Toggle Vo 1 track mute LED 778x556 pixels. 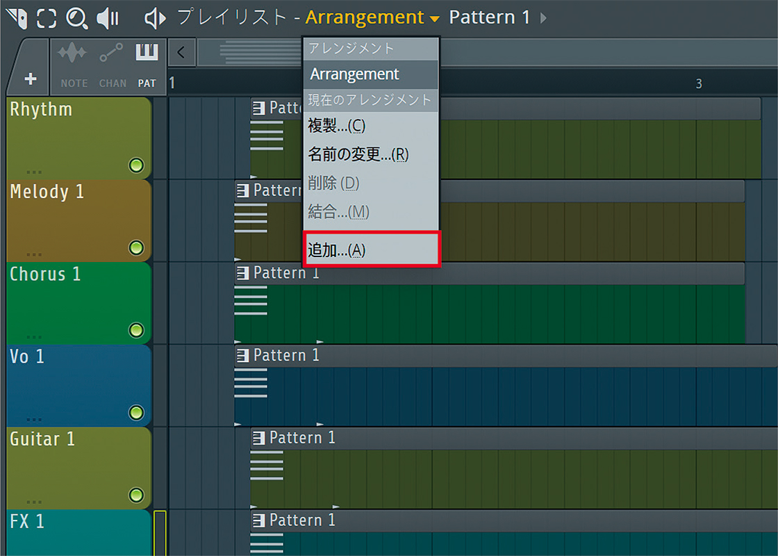(136, 413)
